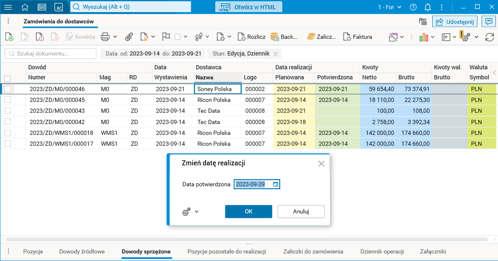The width and height of the screenshot is (498, 261).
Task: Click the printer icon
Action: 105,37
